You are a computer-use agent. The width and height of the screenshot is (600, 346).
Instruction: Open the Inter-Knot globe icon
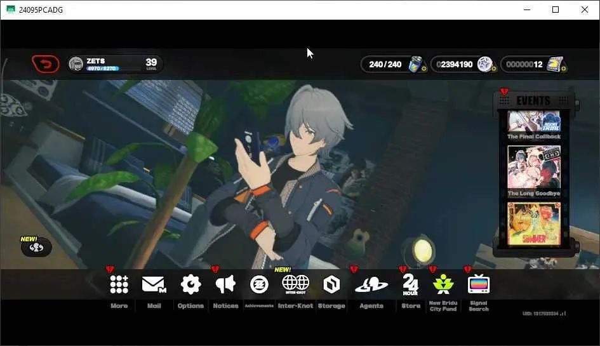(295, 284)
